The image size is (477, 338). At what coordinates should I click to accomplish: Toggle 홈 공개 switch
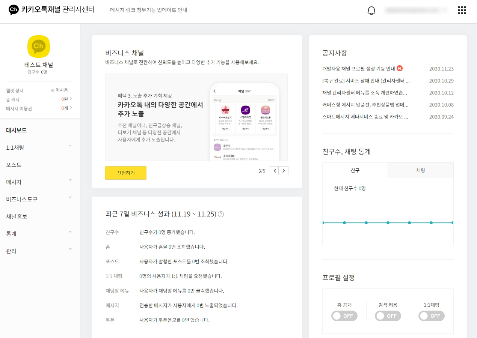point(344,316)
